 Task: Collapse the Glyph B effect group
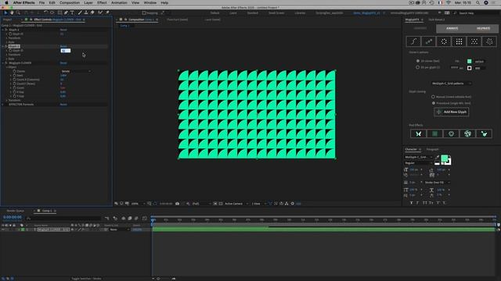pyautogui.click(x=3, y=47)
